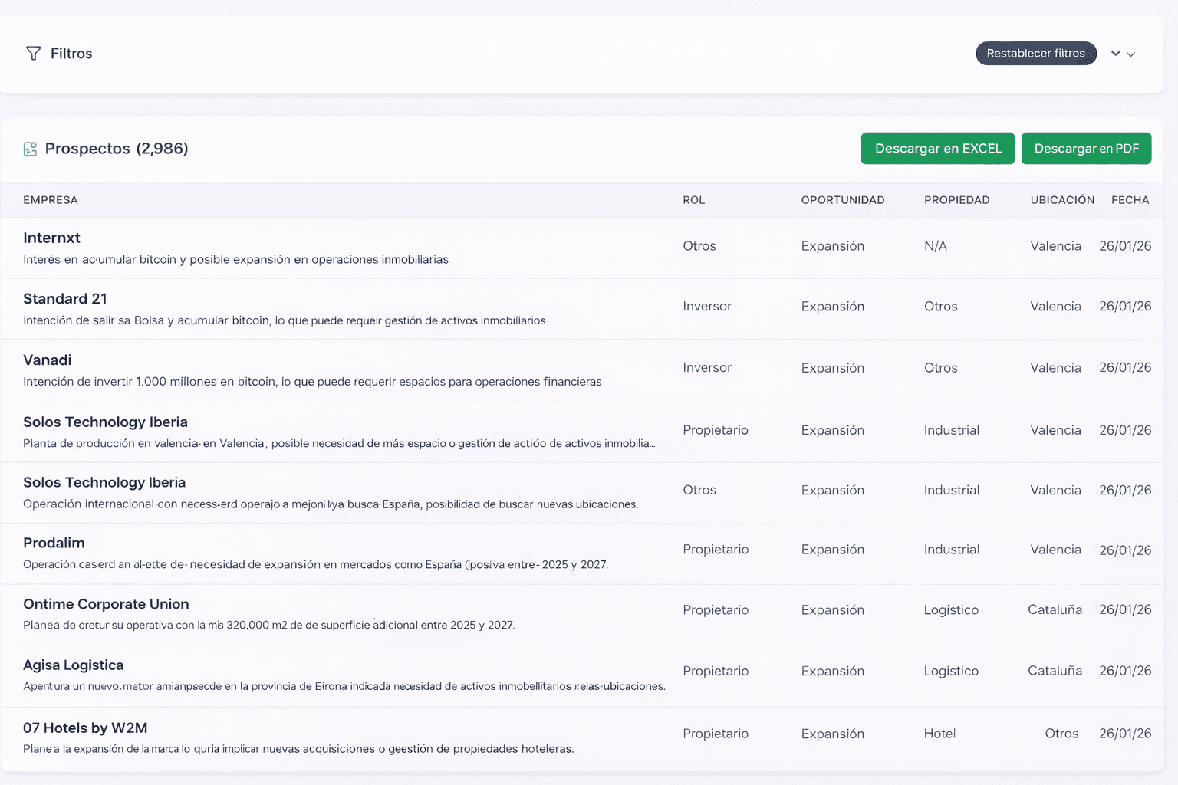Open Ontime Corporate Union entry
Viewport: 1178px width, 785px height.
[106, 604]
